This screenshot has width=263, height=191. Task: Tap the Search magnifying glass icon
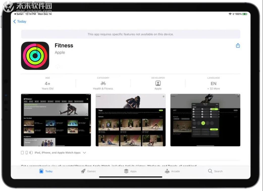click(x=210, y=171)
